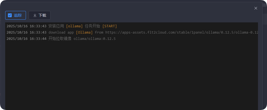Close the log dialog with X
Viewport: 267px width, 110px height.
[256, 8]
